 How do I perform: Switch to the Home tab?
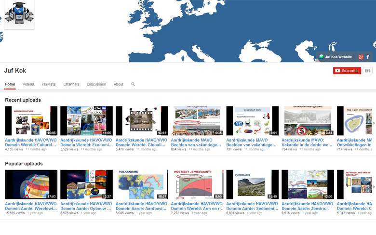[10, 84]
